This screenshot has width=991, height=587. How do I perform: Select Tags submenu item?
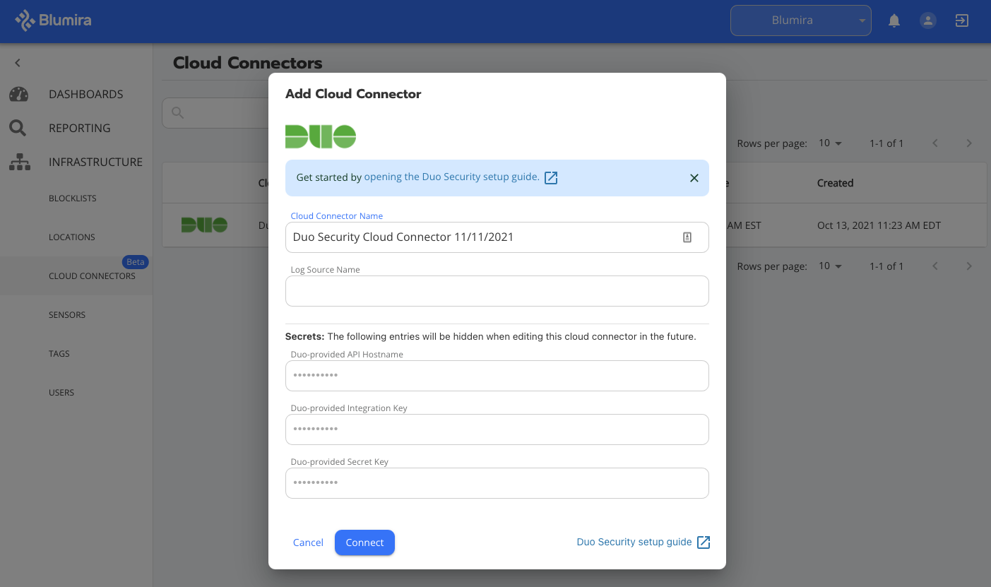[59, 354]
